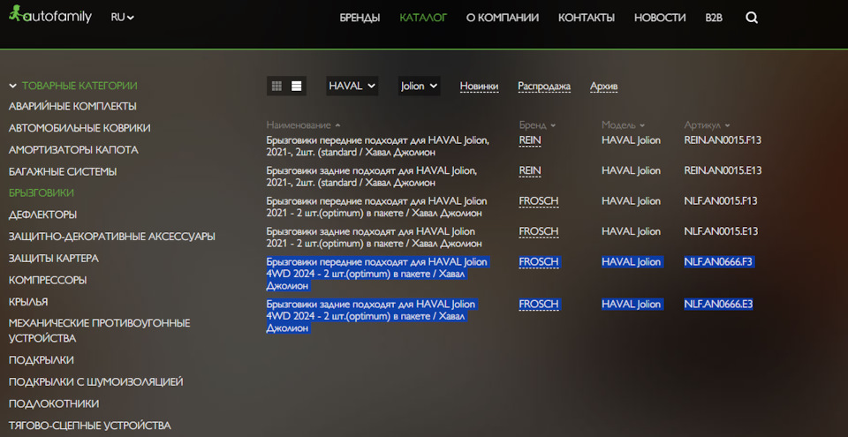
Task: Open REIN brand link for REIN.AN0015.E13
Action: pyautogui.click(x=530, y=170)
